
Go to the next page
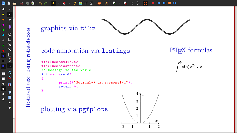pos(138,3)
